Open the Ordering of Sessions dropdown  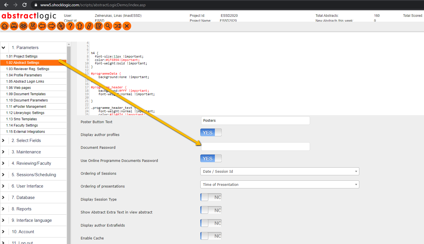[280, 172]
